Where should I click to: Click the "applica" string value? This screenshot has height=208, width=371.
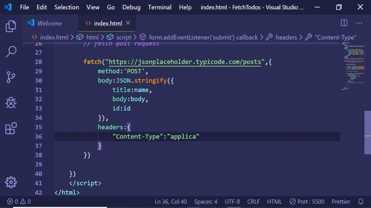point(183,136)
